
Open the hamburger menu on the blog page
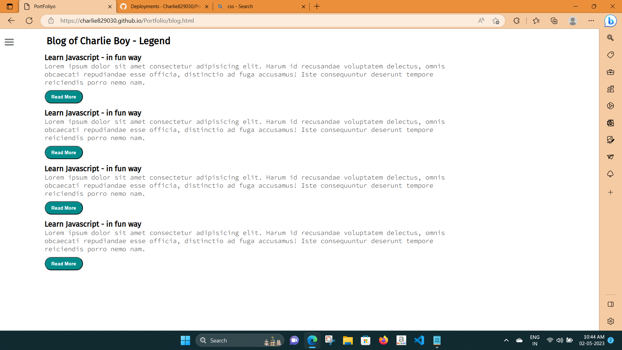click(x=9, y=42)
